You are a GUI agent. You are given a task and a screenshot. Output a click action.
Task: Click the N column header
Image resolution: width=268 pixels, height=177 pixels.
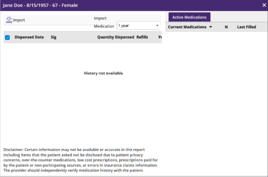[x=226, y=27]
